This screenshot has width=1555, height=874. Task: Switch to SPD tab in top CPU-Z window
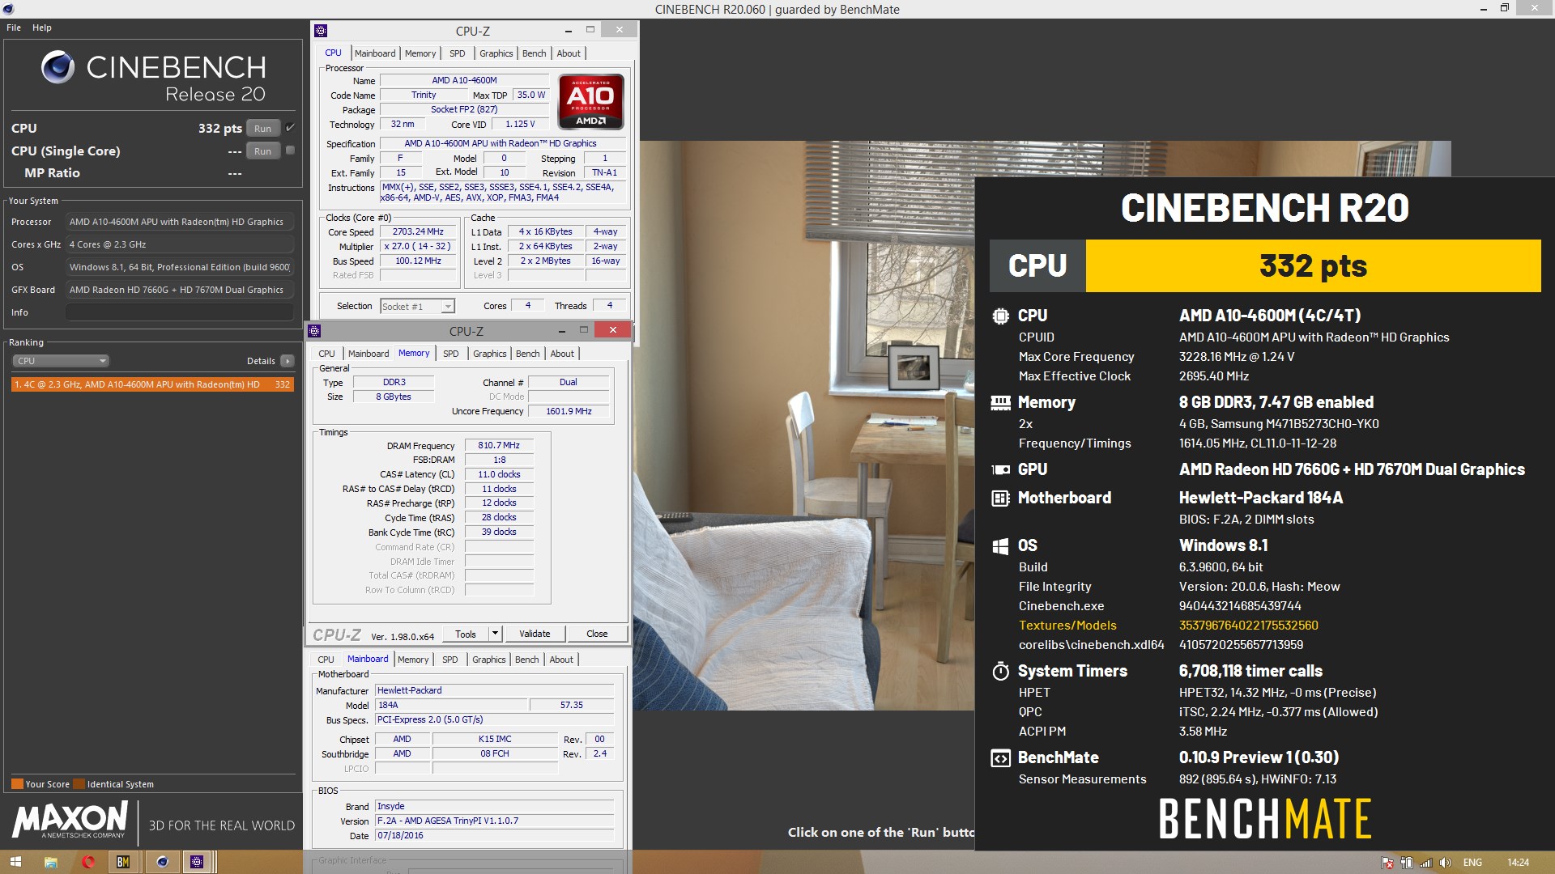click(x=458, y=53)
